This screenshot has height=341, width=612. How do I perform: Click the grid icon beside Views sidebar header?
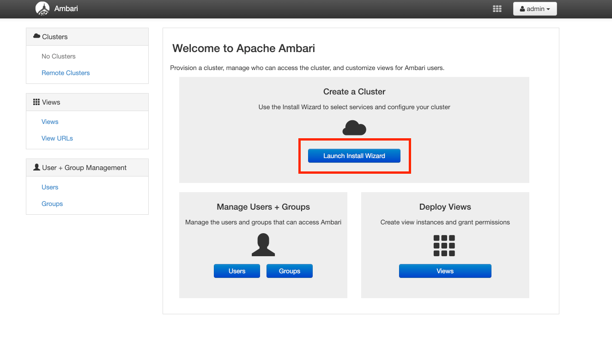(36, 102)
